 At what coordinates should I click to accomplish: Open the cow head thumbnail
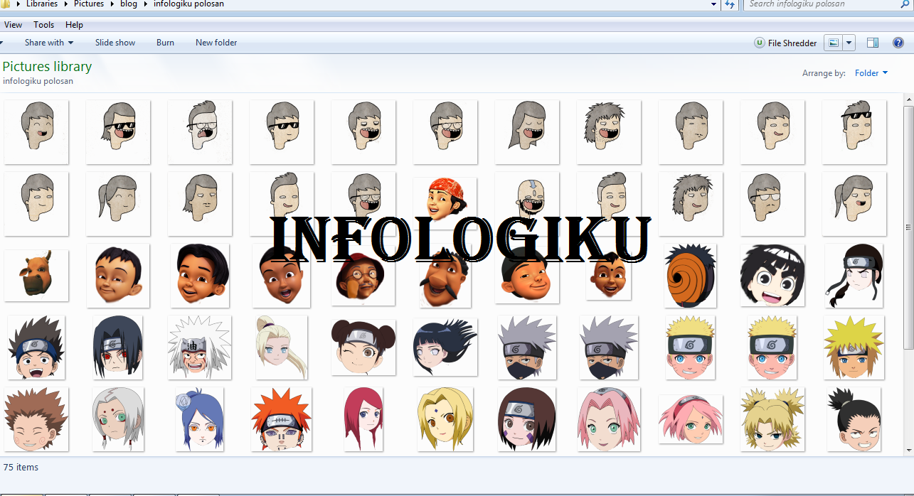click(x=36, y=275)
